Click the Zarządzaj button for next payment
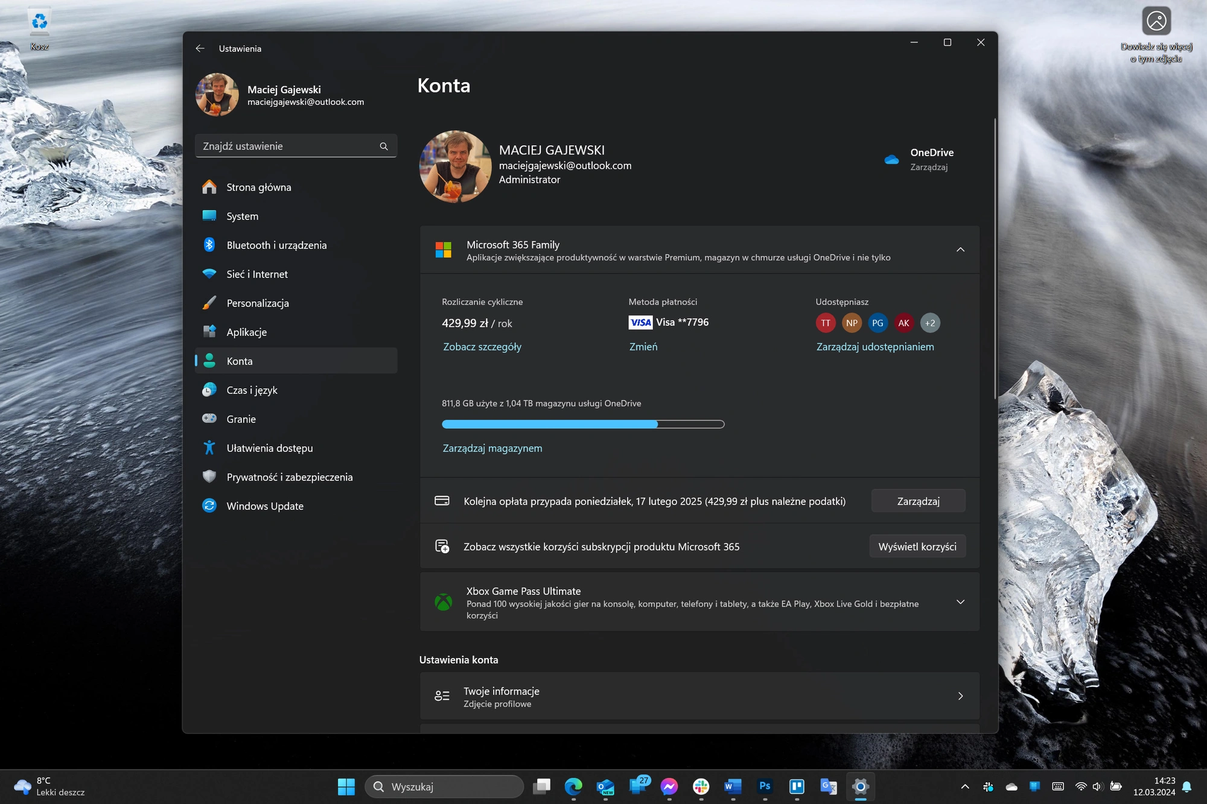 coord(918,501)
